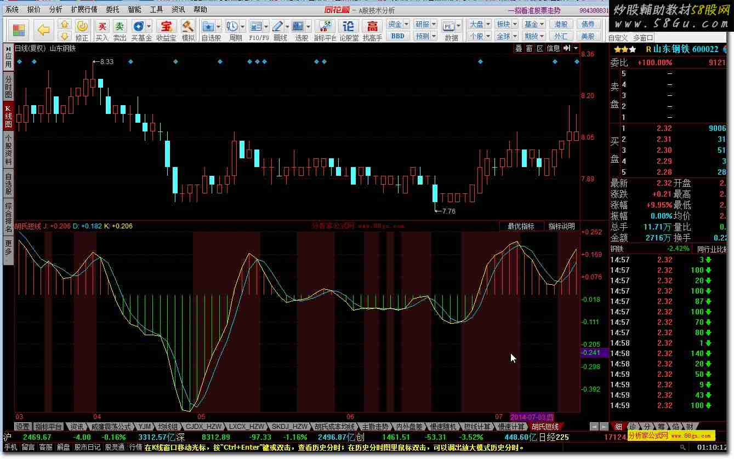Switch to 个股资料 sidebar tab
This screenshot has height=459, width=734.
pyautogui.click(x=8, y=150)
